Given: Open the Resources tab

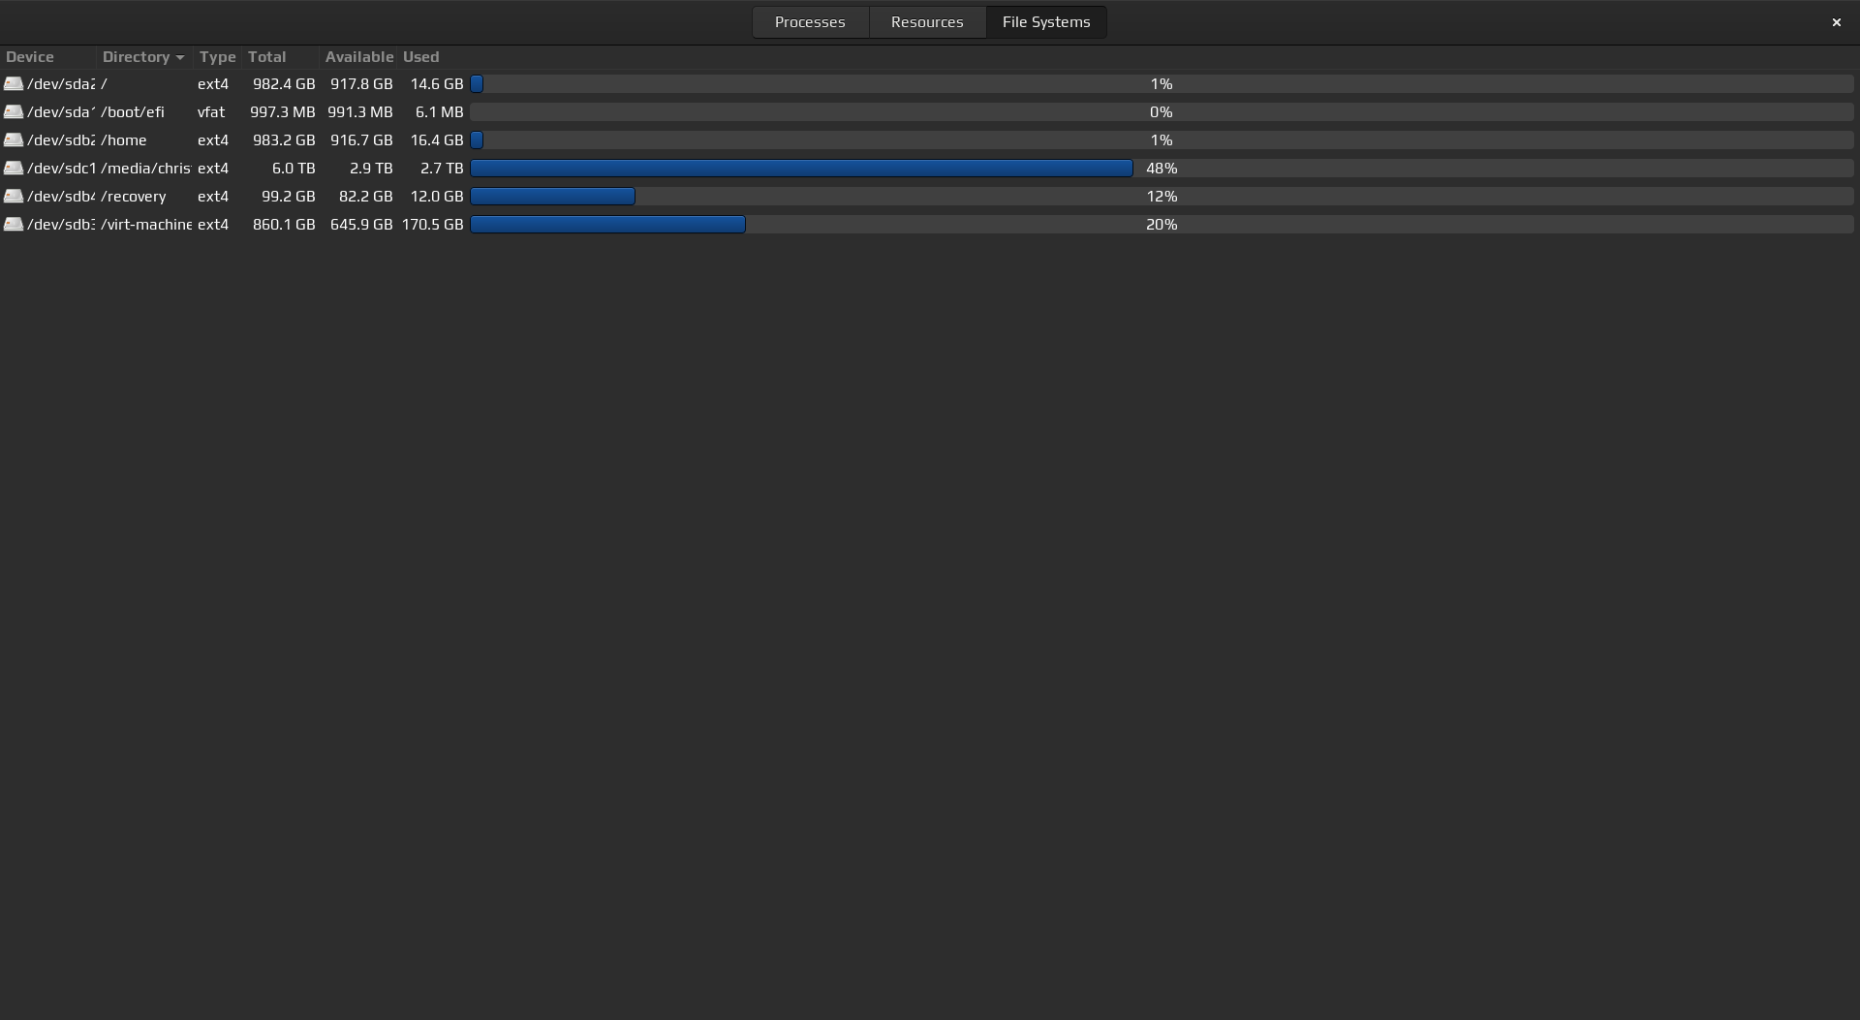Looking at the screenshot, I should (x=927, y=22).
